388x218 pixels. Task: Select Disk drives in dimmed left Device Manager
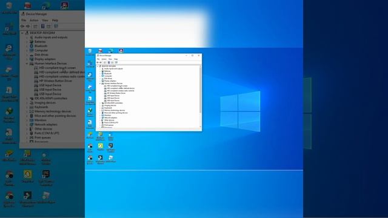pos(41,54)
